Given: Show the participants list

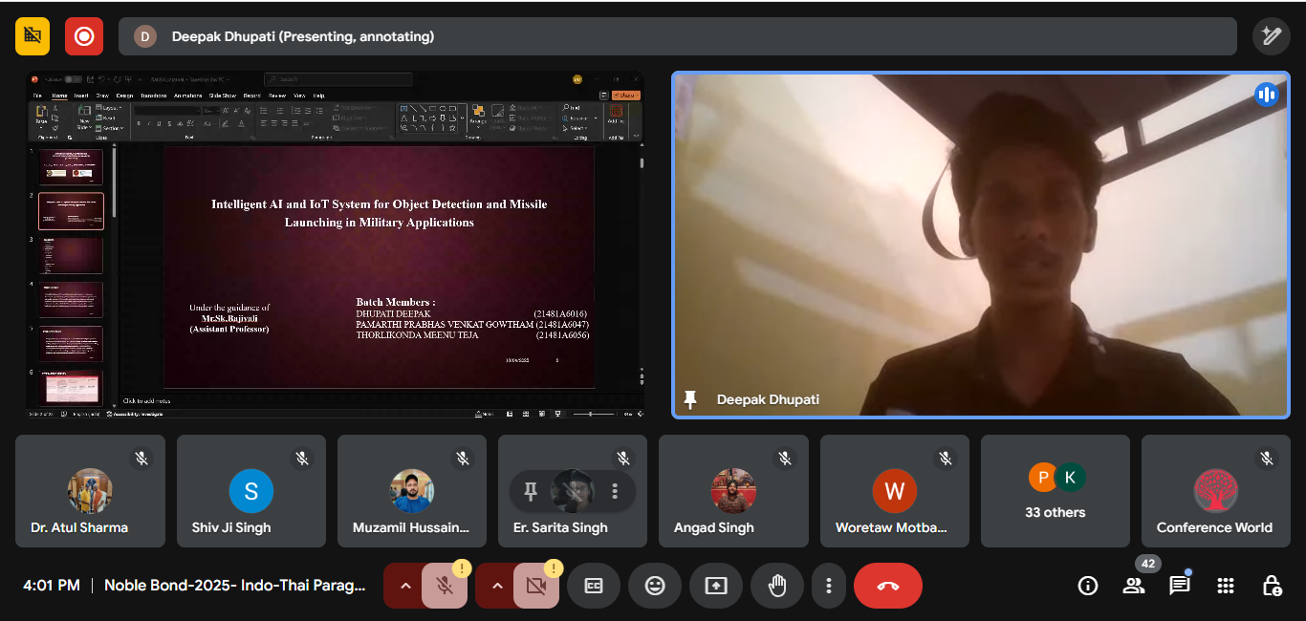Looking at the screenshot, I should [1134, 585].
